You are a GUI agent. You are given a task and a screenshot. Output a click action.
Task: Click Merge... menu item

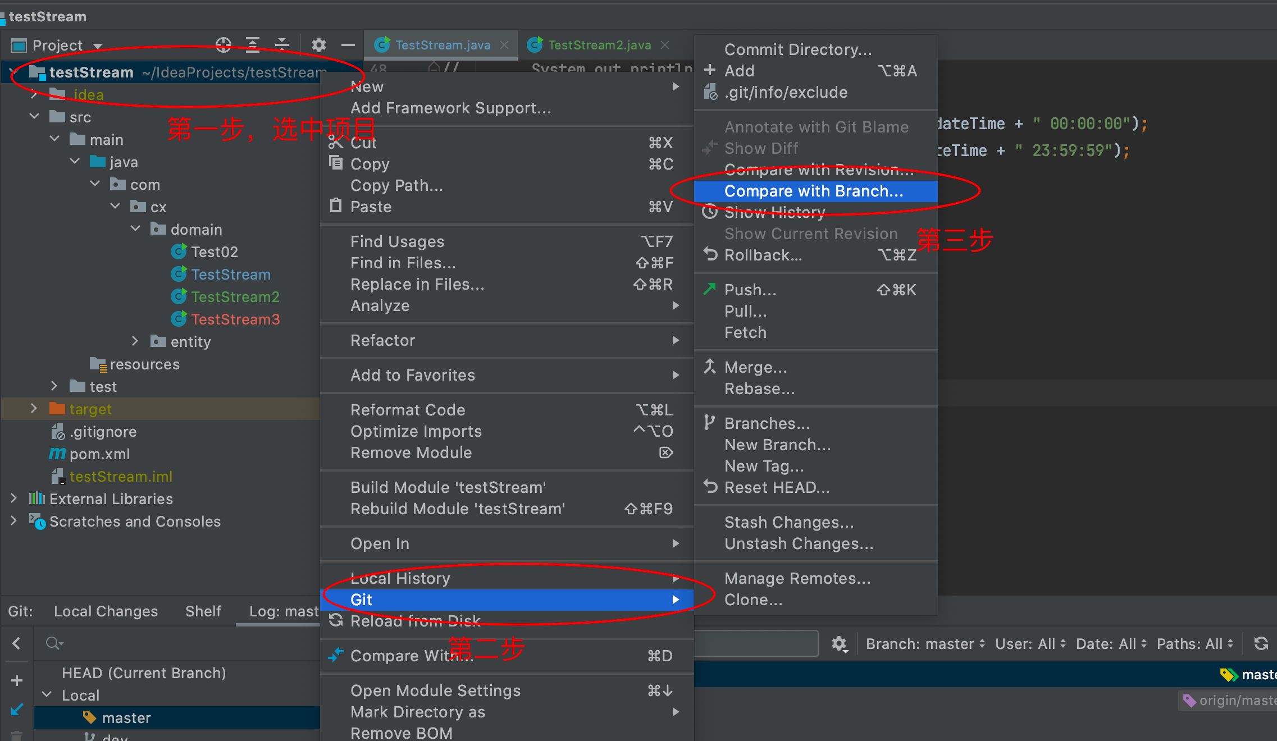pos(815,368)
